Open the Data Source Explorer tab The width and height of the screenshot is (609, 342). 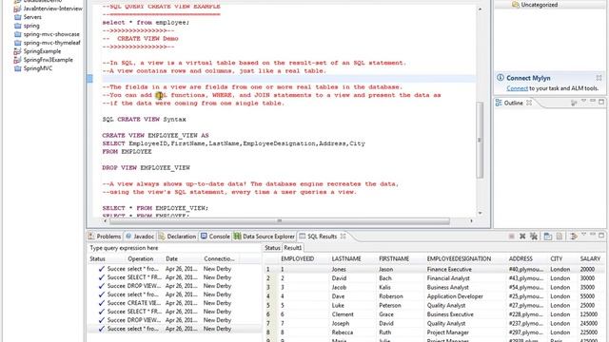click(x=265, y=237)
